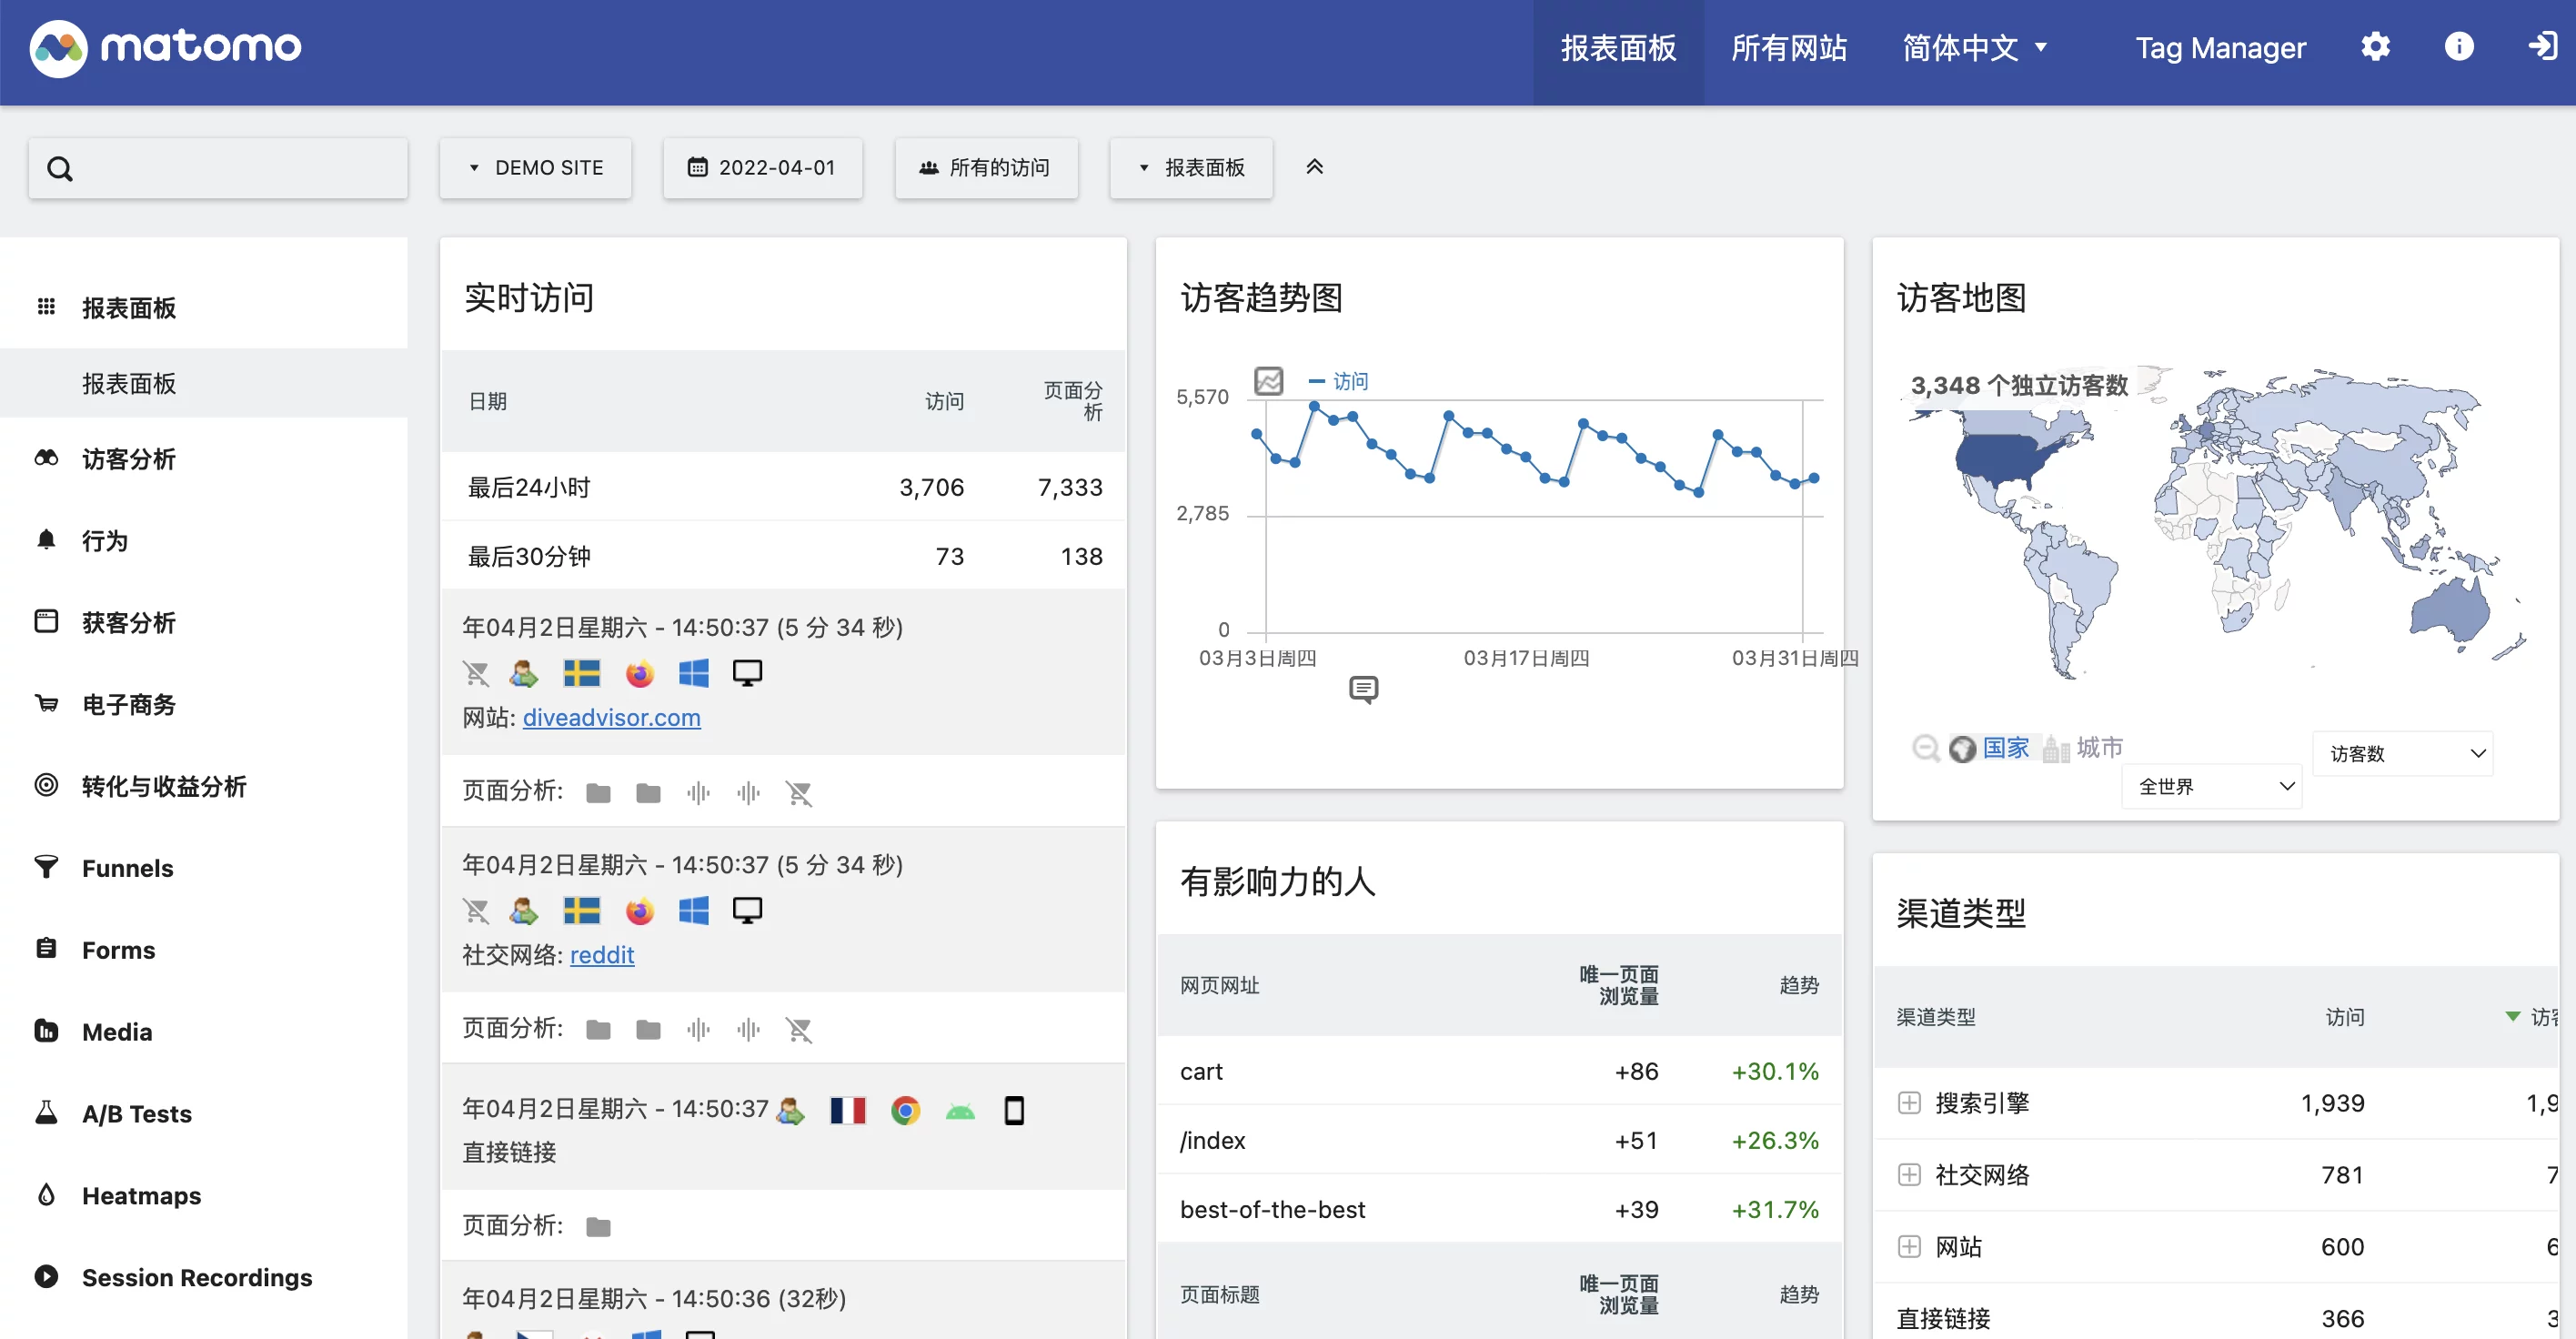
Task: Click the sign-in icon at top right
Action: pyautogui.click(x=2542, y=47)
